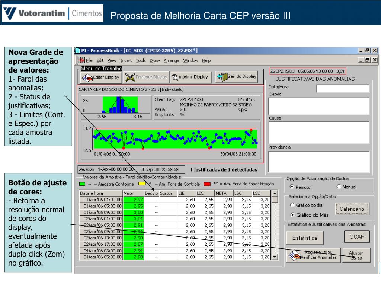The width and height of the screenshot is (381, 286).
Task: Click the Ajustar Cores button
Action: 356,255
